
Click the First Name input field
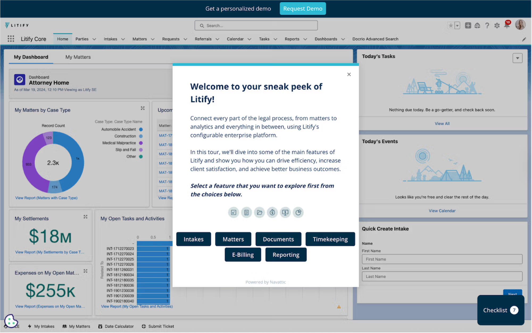[x=442, y=259]
